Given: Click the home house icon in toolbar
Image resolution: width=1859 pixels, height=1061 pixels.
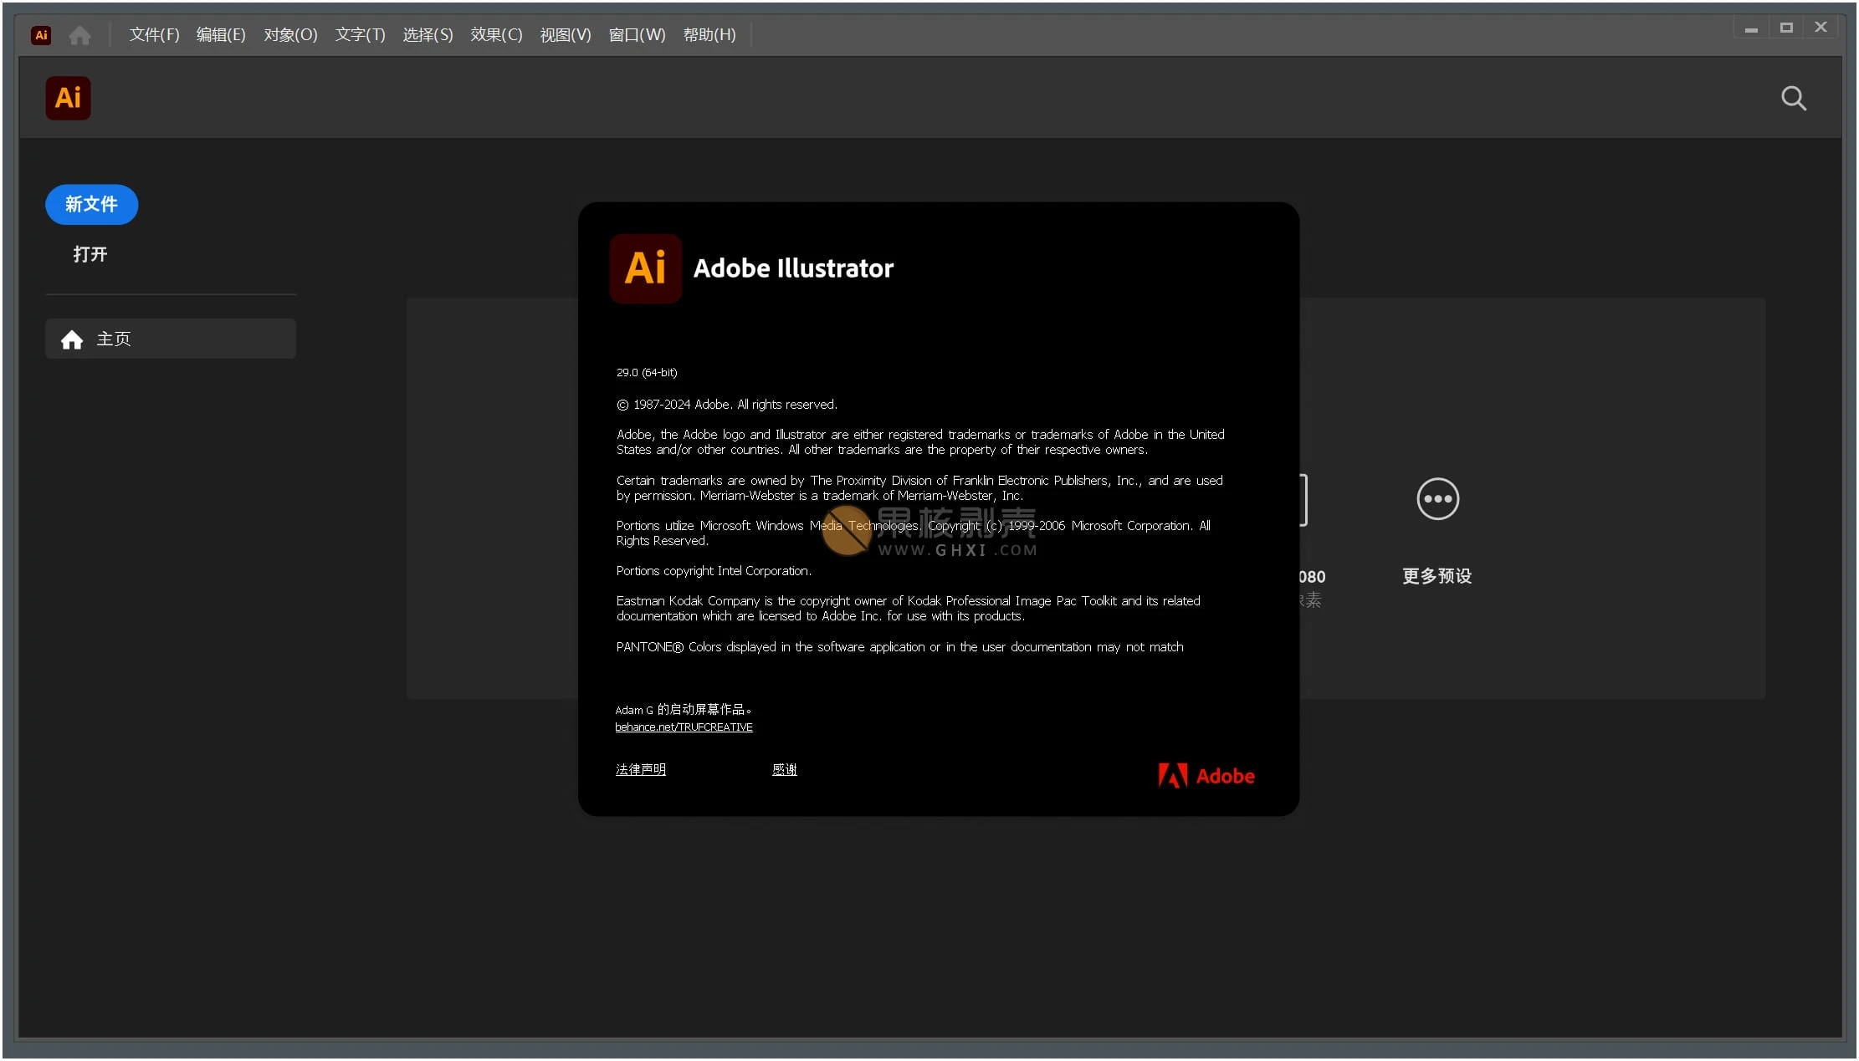Looking at the screenshot, I should [79, 34].
